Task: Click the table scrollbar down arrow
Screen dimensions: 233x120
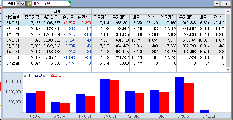Action: [228, 69]
